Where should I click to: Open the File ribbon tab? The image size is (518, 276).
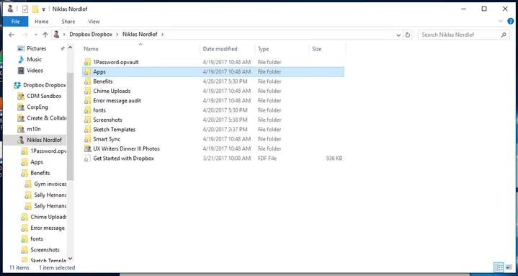pos(16,22)
